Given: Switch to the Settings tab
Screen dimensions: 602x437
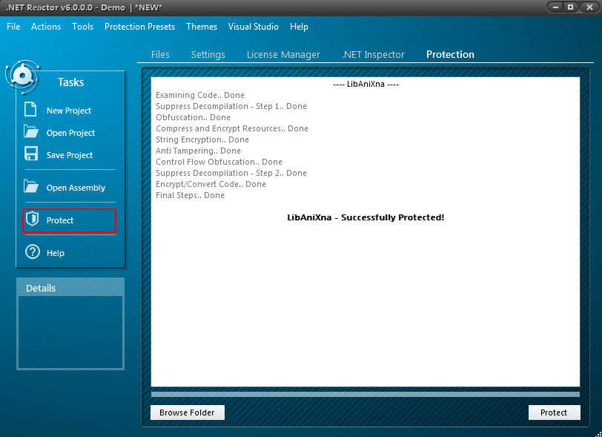Looking at the screenshot, I should pos(208,54).
